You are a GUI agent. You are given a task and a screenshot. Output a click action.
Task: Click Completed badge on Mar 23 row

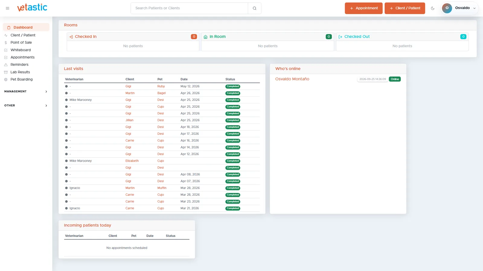coord(233,202)
